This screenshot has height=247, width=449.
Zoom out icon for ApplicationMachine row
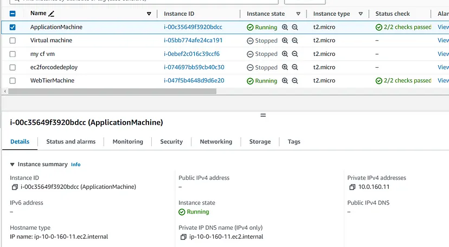pos(295,27)
